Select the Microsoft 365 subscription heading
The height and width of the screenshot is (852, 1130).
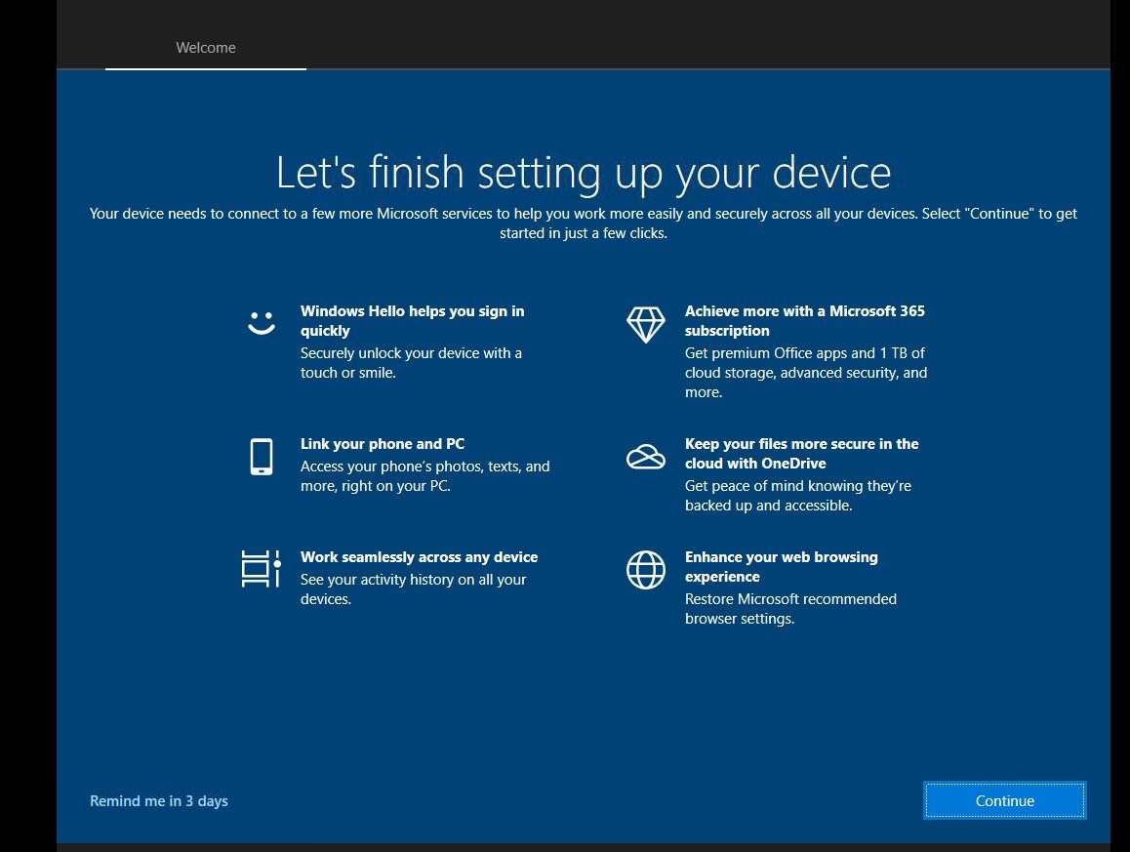(x=804, y=320)
